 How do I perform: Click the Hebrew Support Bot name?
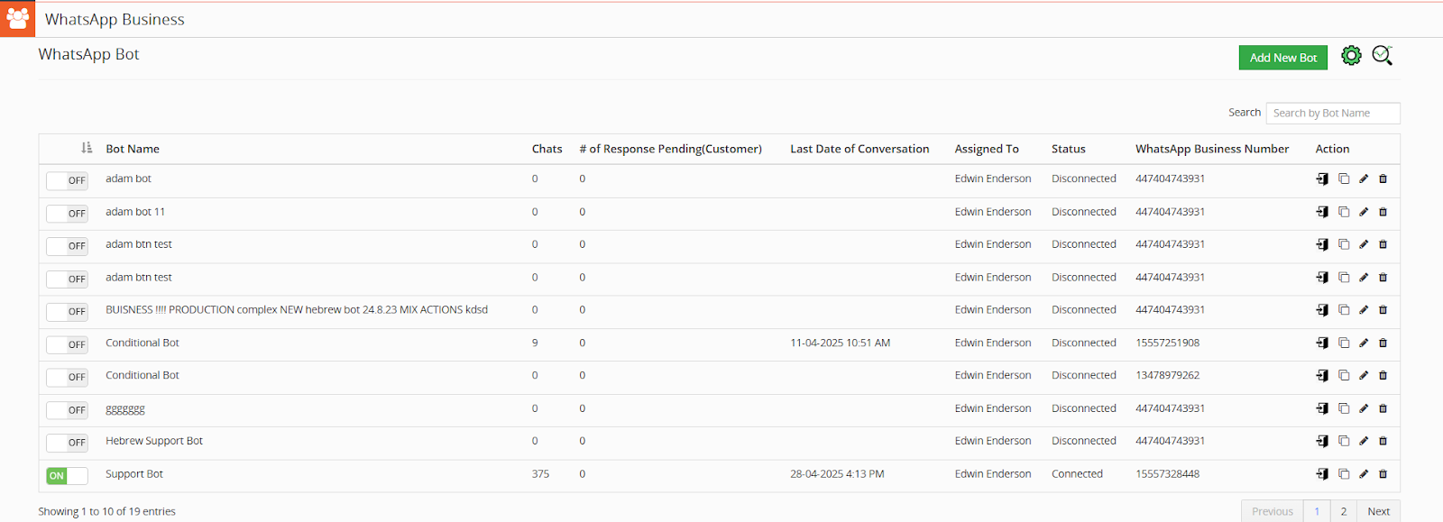(154, 441)
